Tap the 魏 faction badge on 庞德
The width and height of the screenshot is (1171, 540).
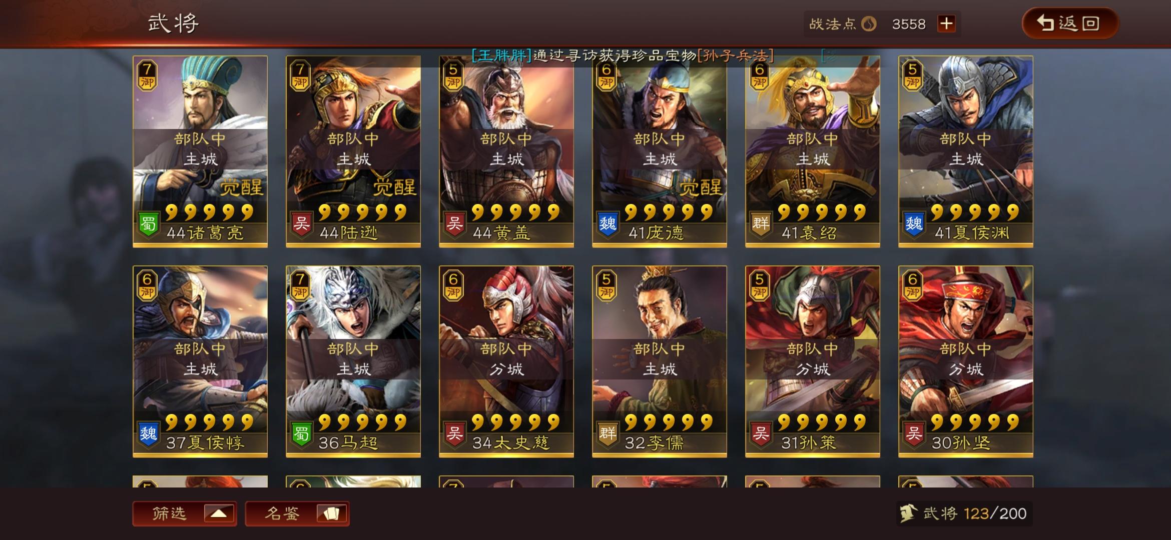pos(608,224)
